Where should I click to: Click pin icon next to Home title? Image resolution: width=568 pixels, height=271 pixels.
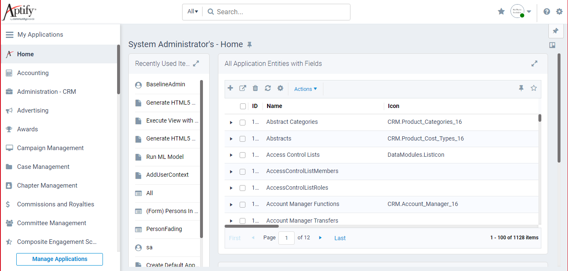coord(250,45)
